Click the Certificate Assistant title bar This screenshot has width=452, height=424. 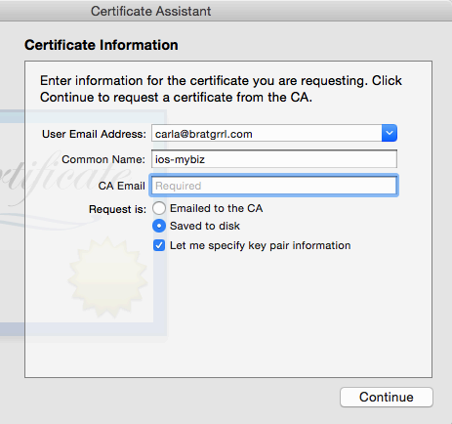150,11
